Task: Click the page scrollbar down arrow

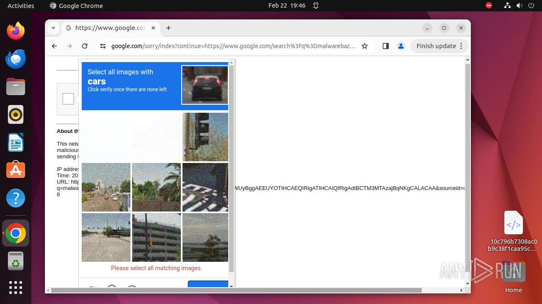Action: pyautogui.click(x=467, y=284)
